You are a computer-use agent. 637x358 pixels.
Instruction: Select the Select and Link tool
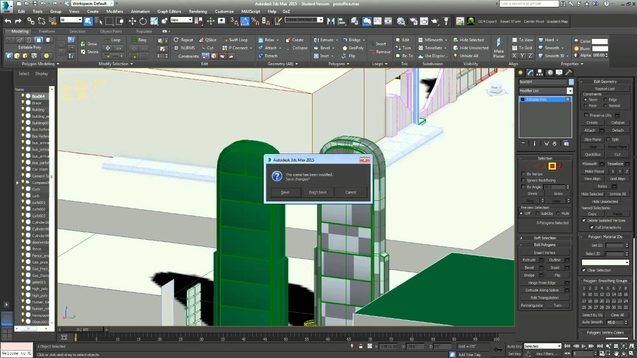tap(31, 21)
